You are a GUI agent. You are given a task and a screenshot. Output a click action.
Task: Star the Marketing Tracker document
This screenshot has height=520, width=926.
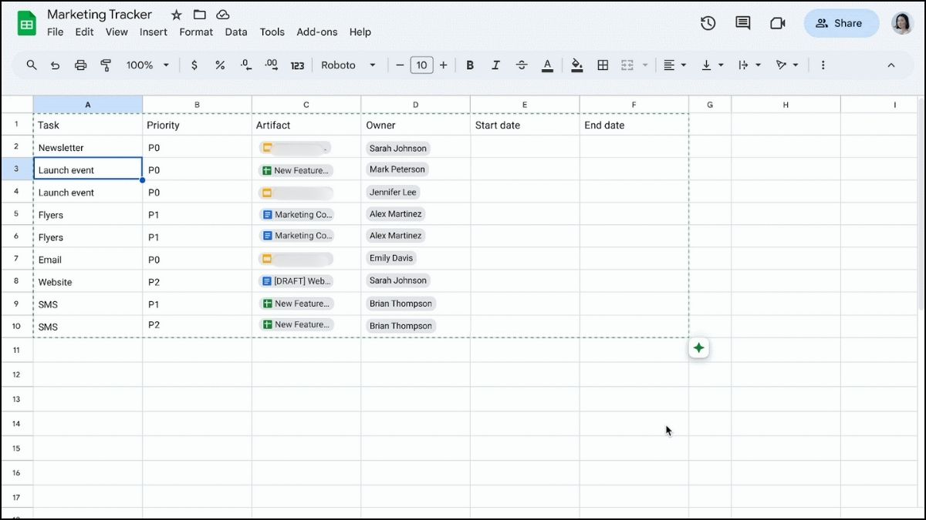click(177, 15)
